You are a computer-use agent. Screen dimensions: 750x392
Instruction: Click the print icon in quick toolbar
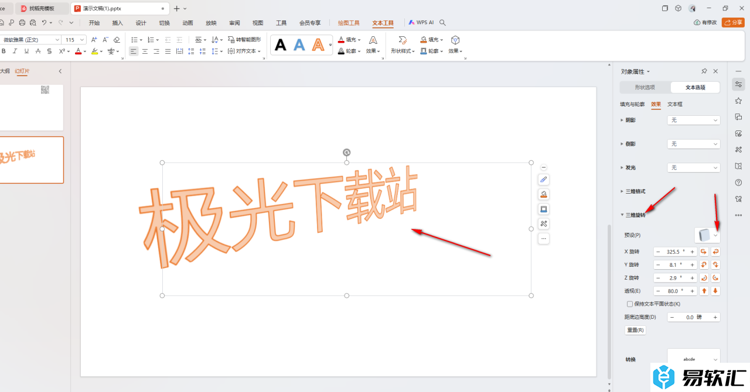22,23
